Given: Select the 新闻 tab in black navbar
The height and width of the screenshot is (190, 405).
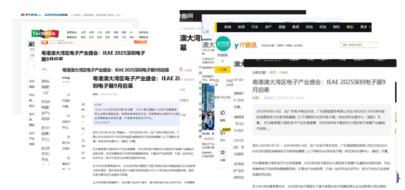Looking at the screenshot, I should pos(228,27).
